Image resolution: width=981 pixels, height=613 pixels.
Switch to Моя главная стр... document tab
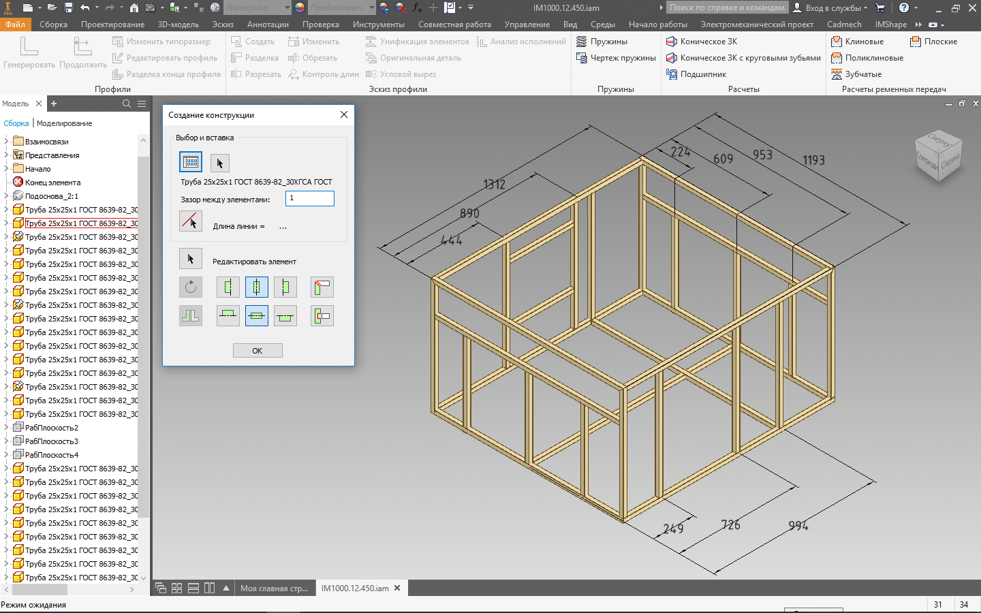coord(274,588)
